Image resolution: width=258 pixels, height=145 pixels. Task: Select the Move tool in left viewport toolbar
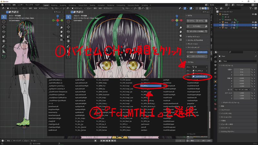click(x=4, y=27)
